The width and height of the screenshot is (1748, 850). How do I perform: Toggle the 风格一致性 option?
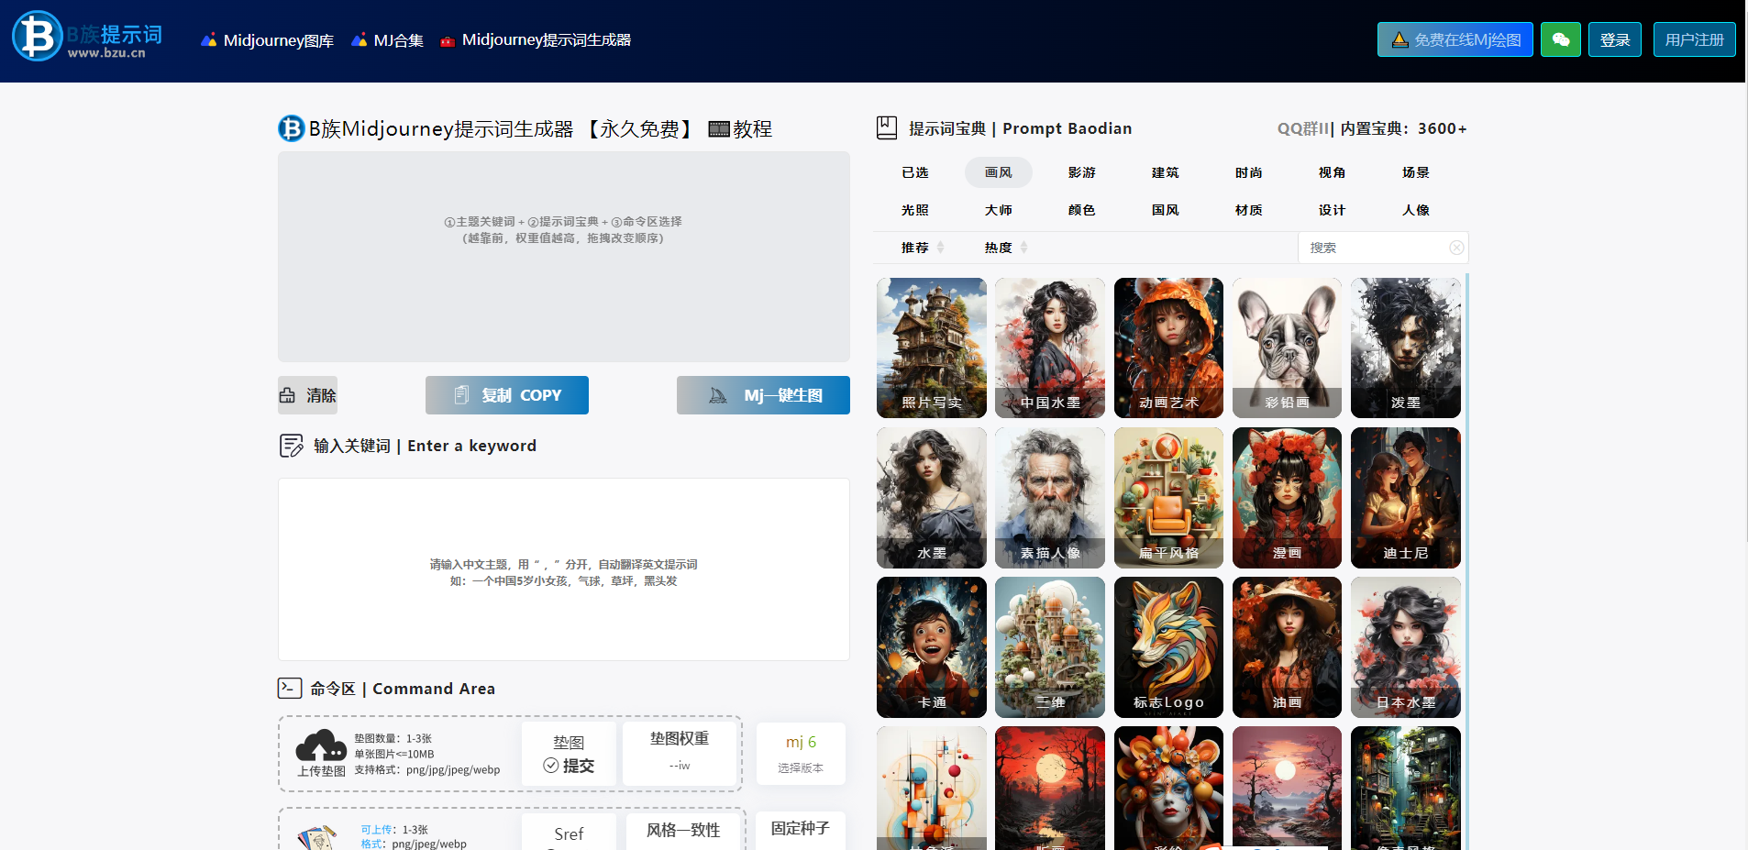[683, 831]
